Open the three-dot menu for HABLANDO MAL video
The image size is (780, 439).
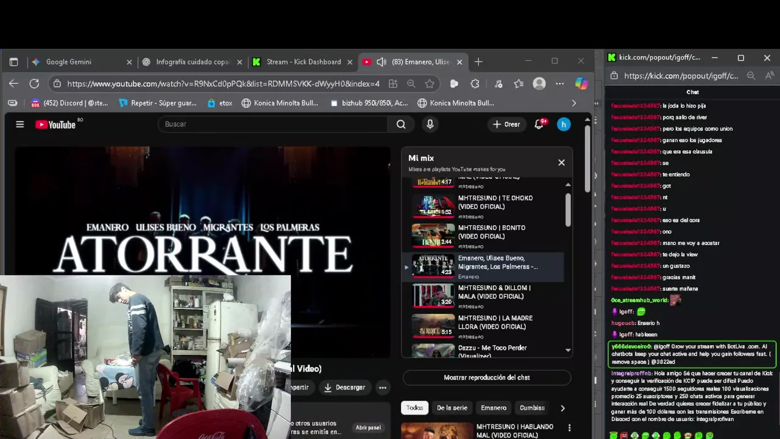(569, 428)
